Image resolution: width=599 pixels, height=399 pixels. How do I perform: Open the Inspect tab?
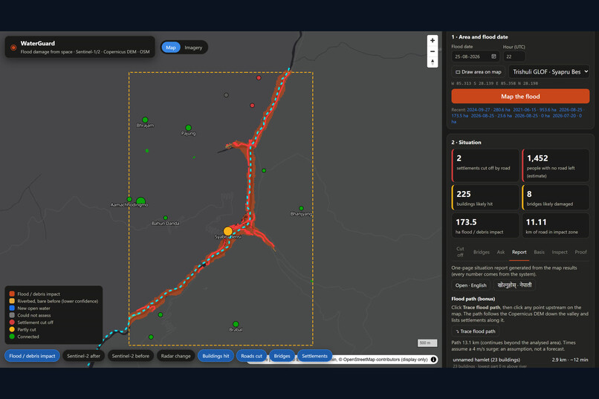click(x=560, y=252)
